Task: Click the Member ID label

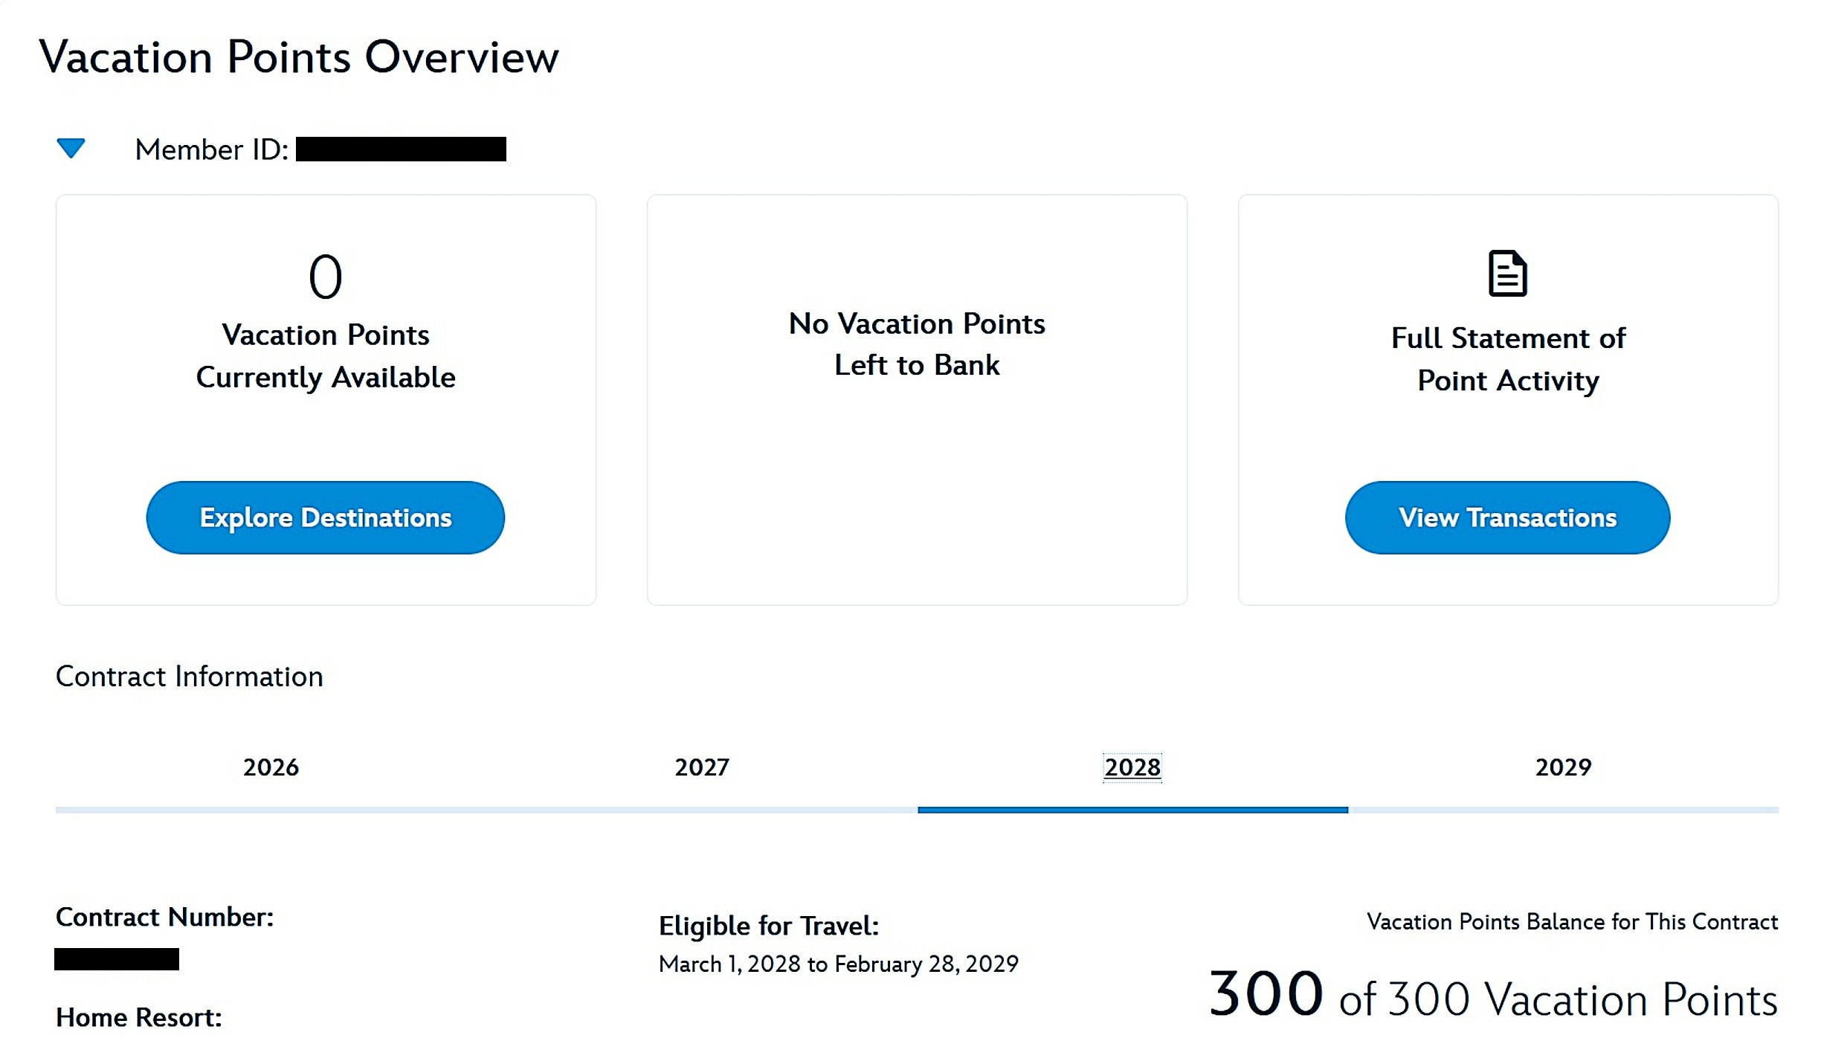Action: click(x=212, y=149)
